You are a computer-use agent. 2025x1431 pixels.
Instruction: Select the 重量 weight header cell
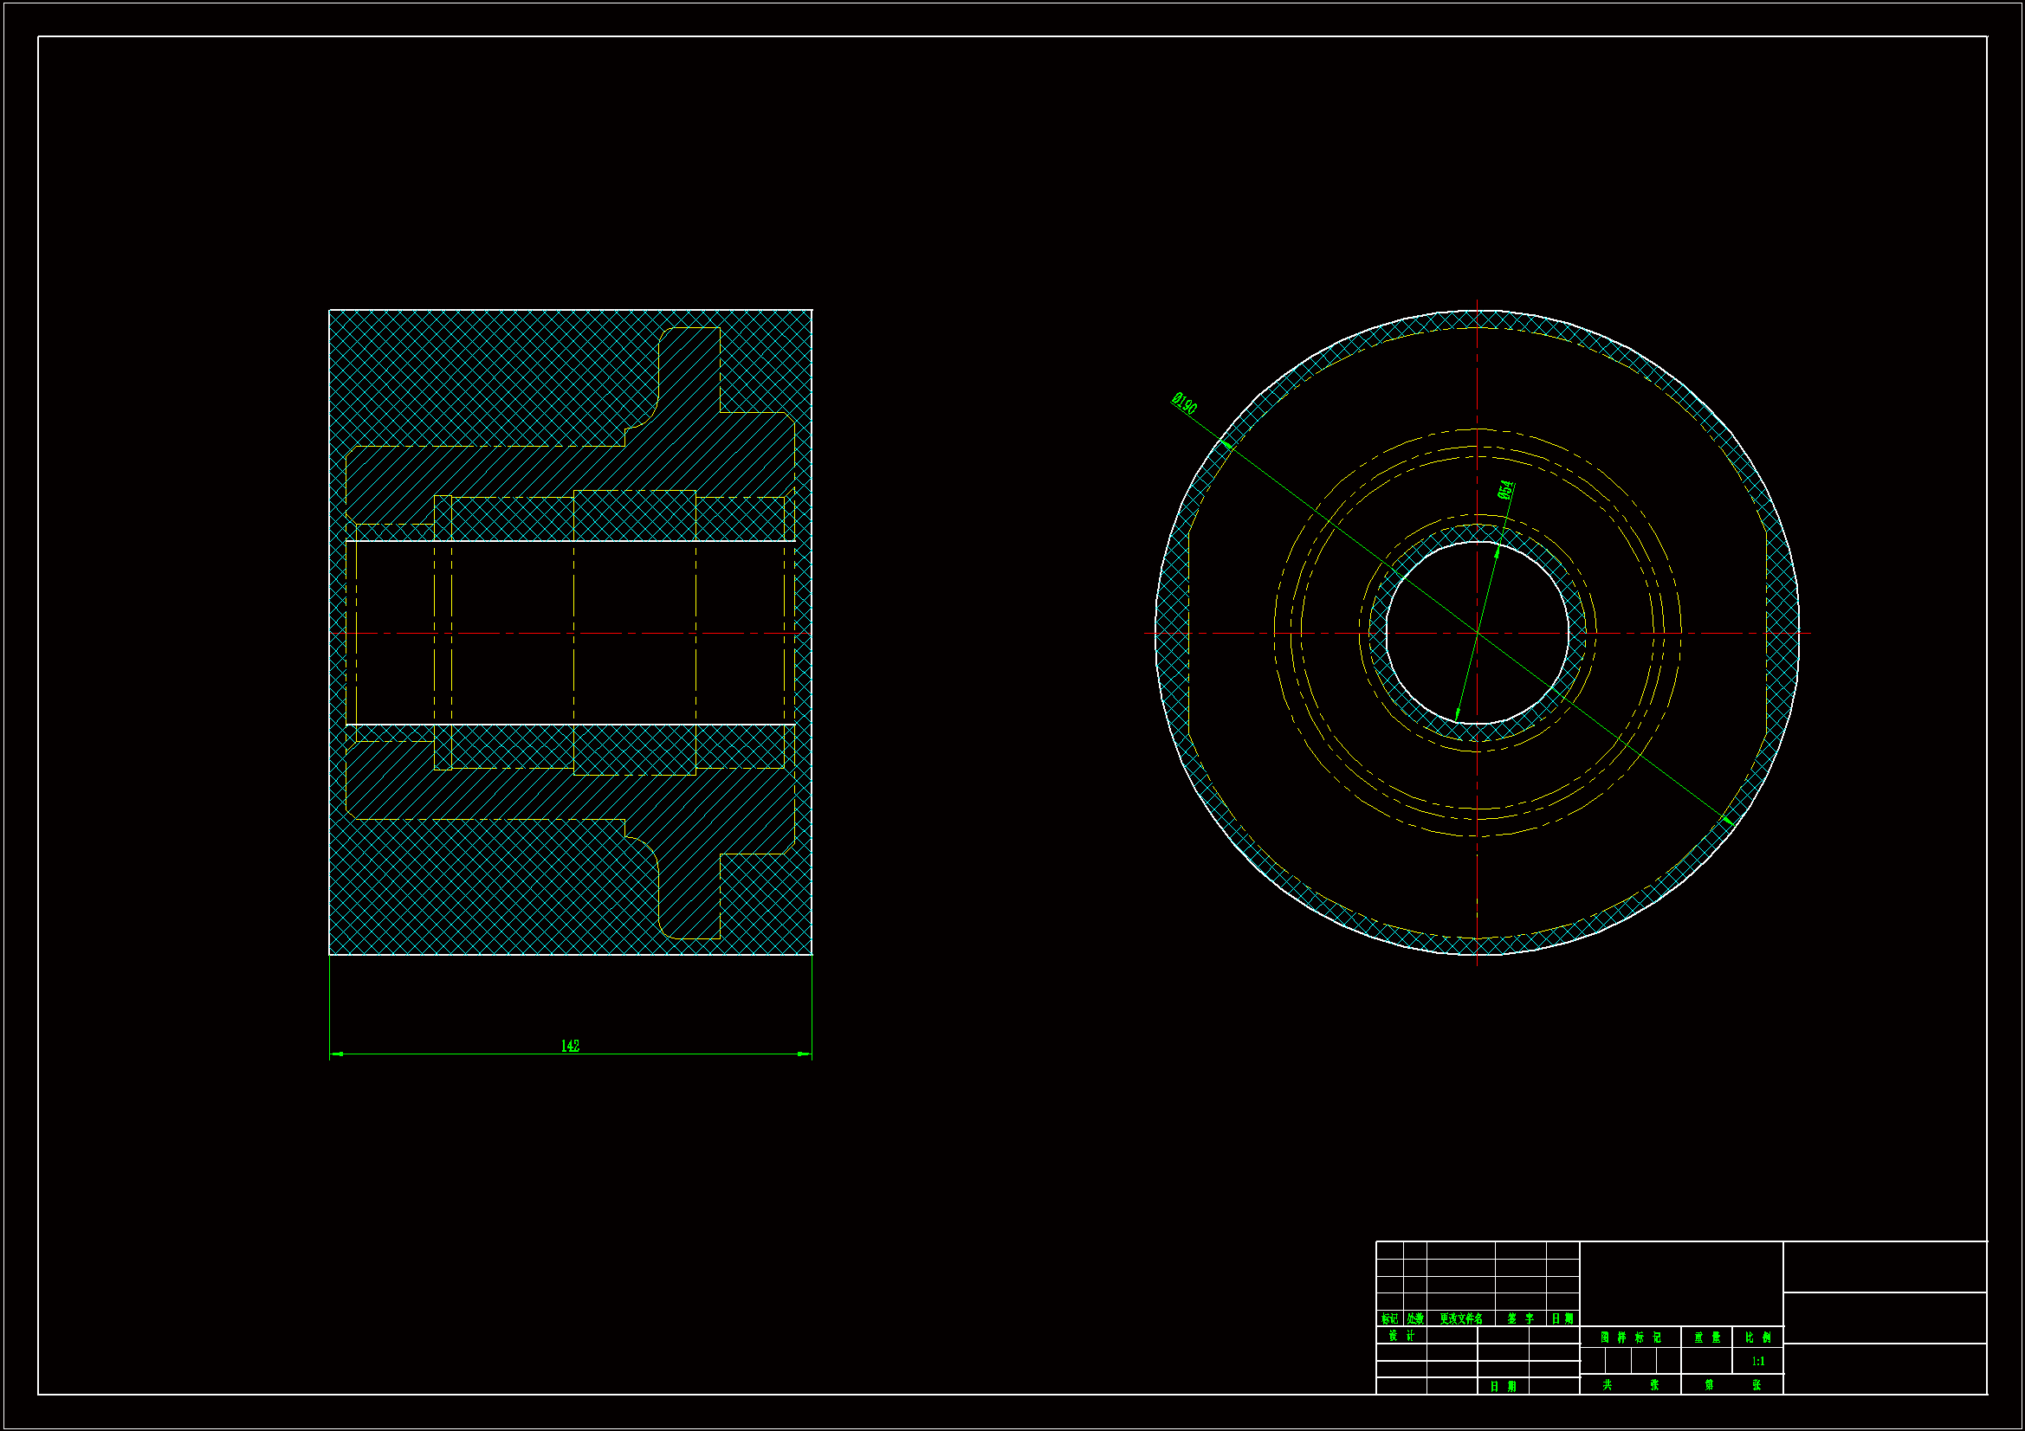point(1706,1338)
